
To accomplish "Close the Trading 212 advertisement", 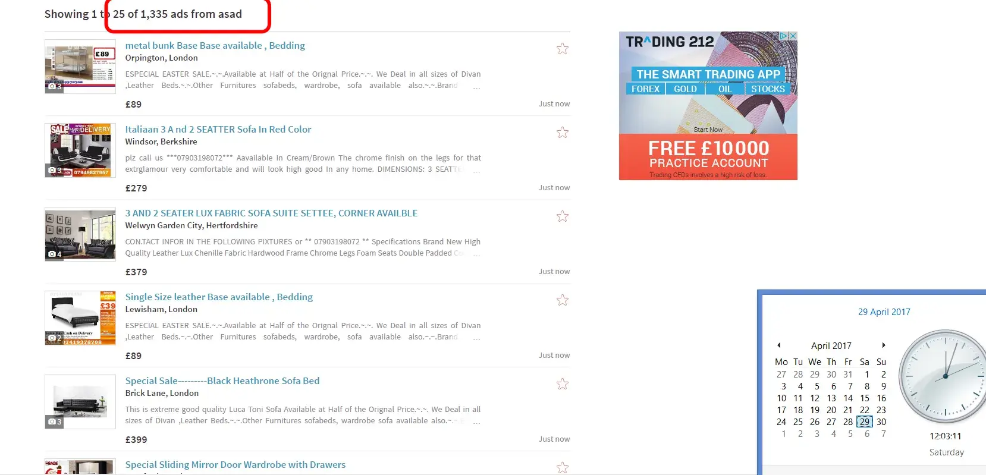I will click(793, 36).
